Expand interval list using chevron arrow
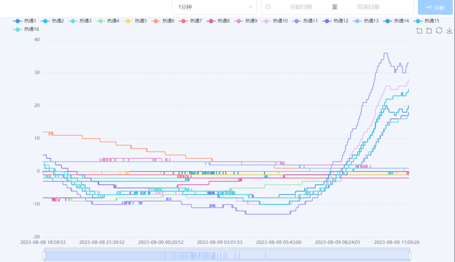 click(250, 7)
